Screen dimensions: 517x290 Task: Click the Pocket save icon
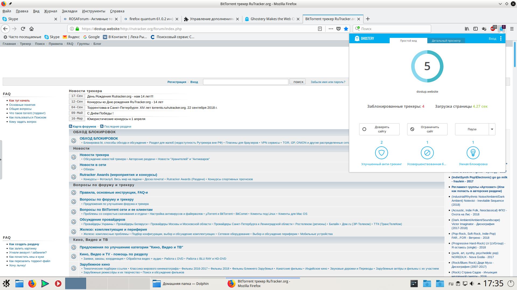[338, 29]
